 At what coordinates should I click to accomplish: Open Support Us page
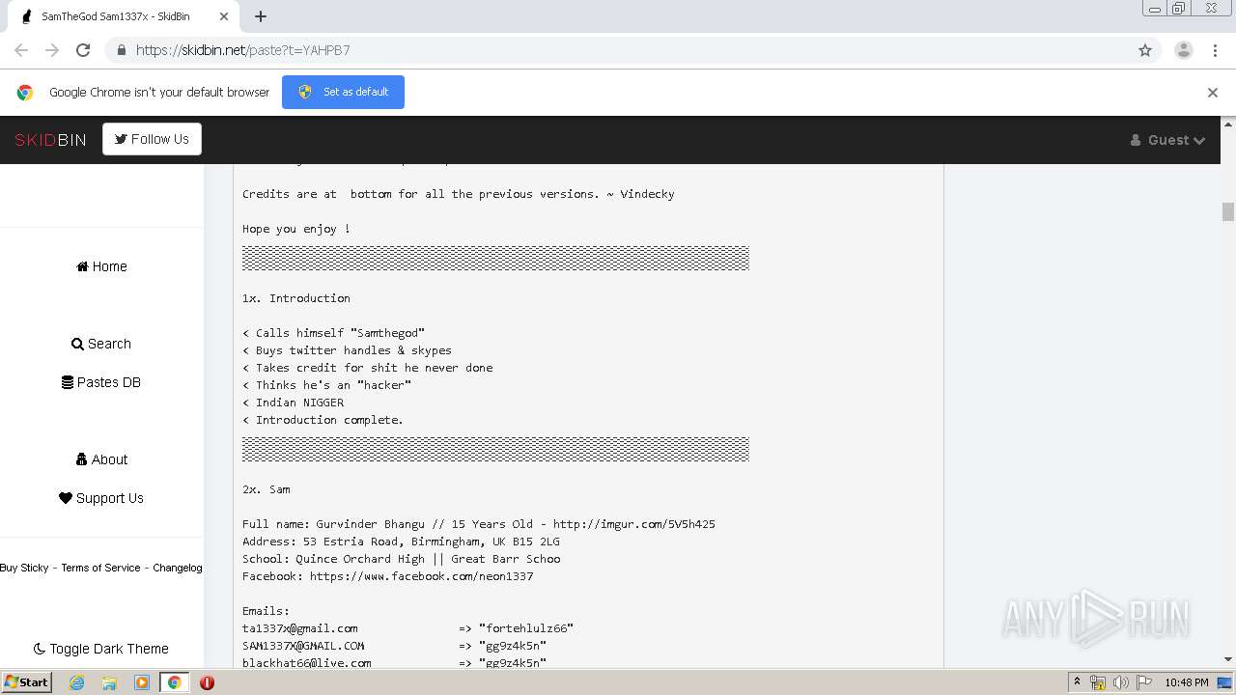coord(101,498)
